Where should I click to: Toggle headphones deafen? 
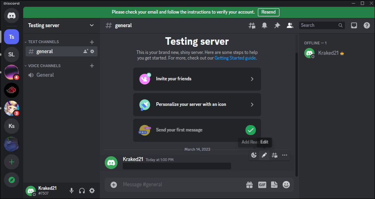point(82,191)
